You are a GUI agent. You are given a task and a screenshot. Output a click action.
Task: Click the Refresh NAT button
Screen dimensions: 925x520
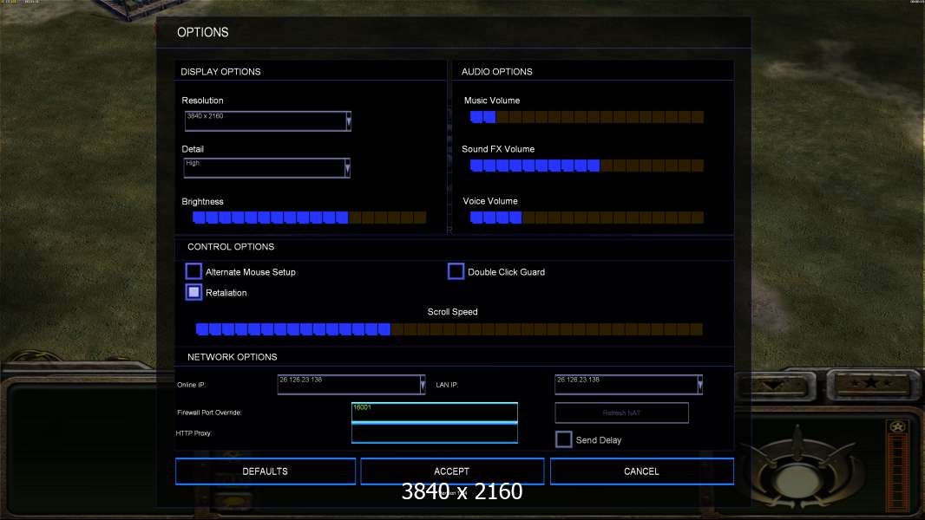pyautogui.click(x=621, y=413)
